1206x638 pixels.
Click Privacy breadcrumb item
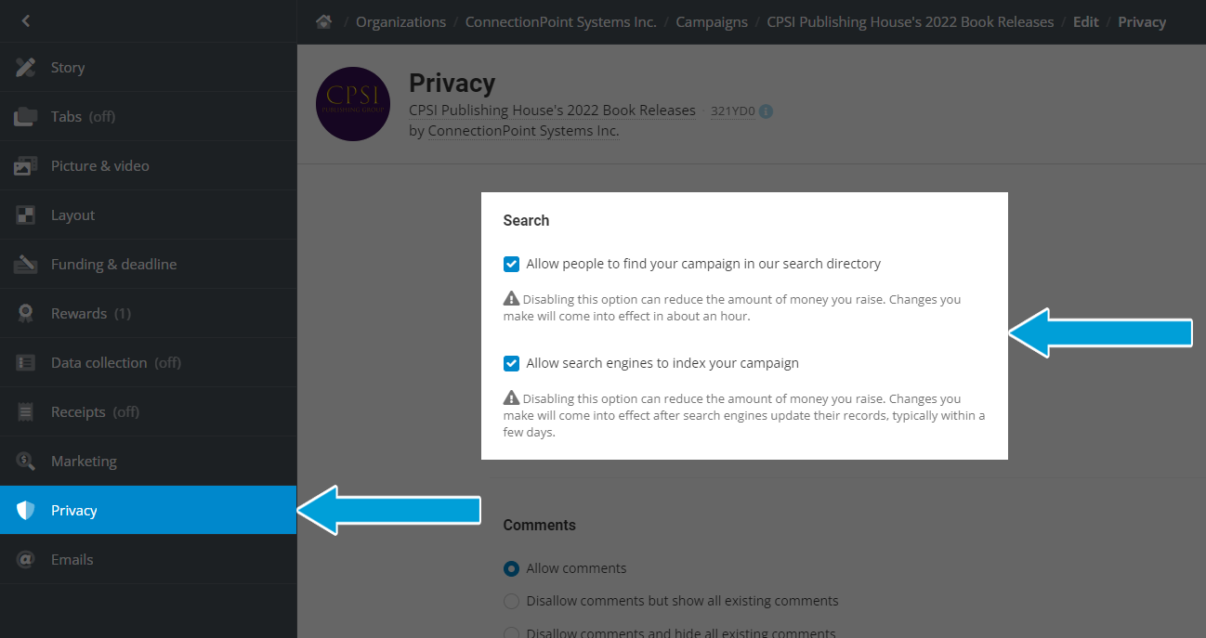(1142, 21)
